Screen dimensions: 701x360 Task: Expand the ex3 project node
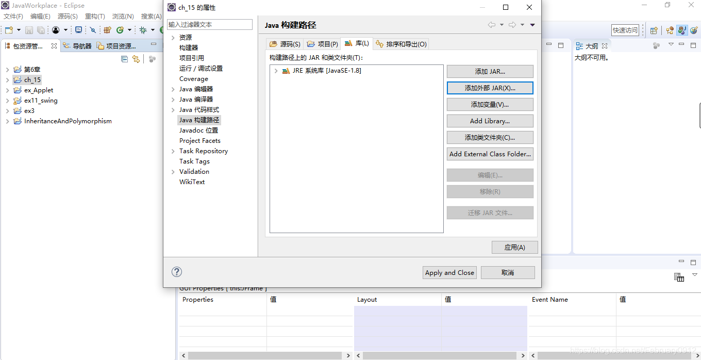coord(7,111)
